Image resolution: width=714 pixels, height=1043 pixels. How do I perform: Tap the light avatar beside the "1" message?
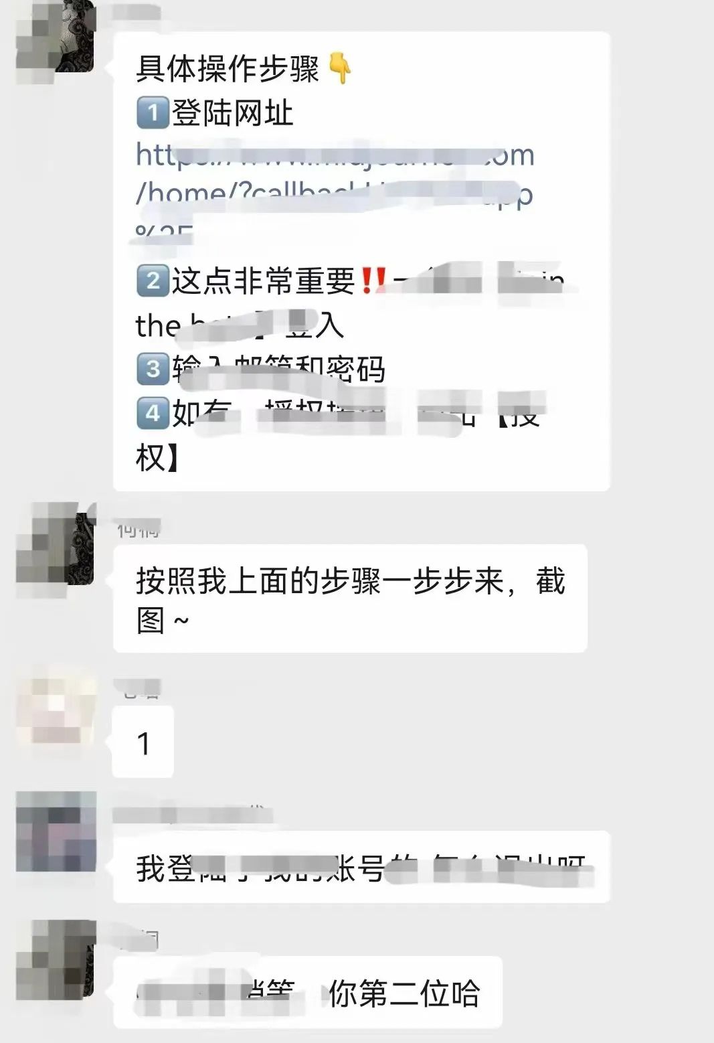56,710
